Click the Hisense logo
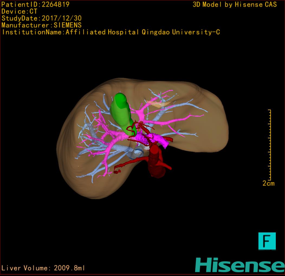Viewport: 285px width, 276px height. point(240,265)
